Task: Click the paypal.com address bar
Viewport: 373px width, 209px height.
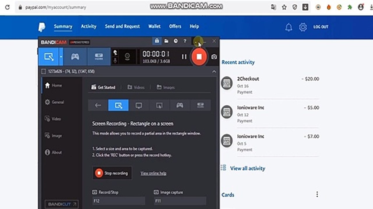Action: point(56,7)
